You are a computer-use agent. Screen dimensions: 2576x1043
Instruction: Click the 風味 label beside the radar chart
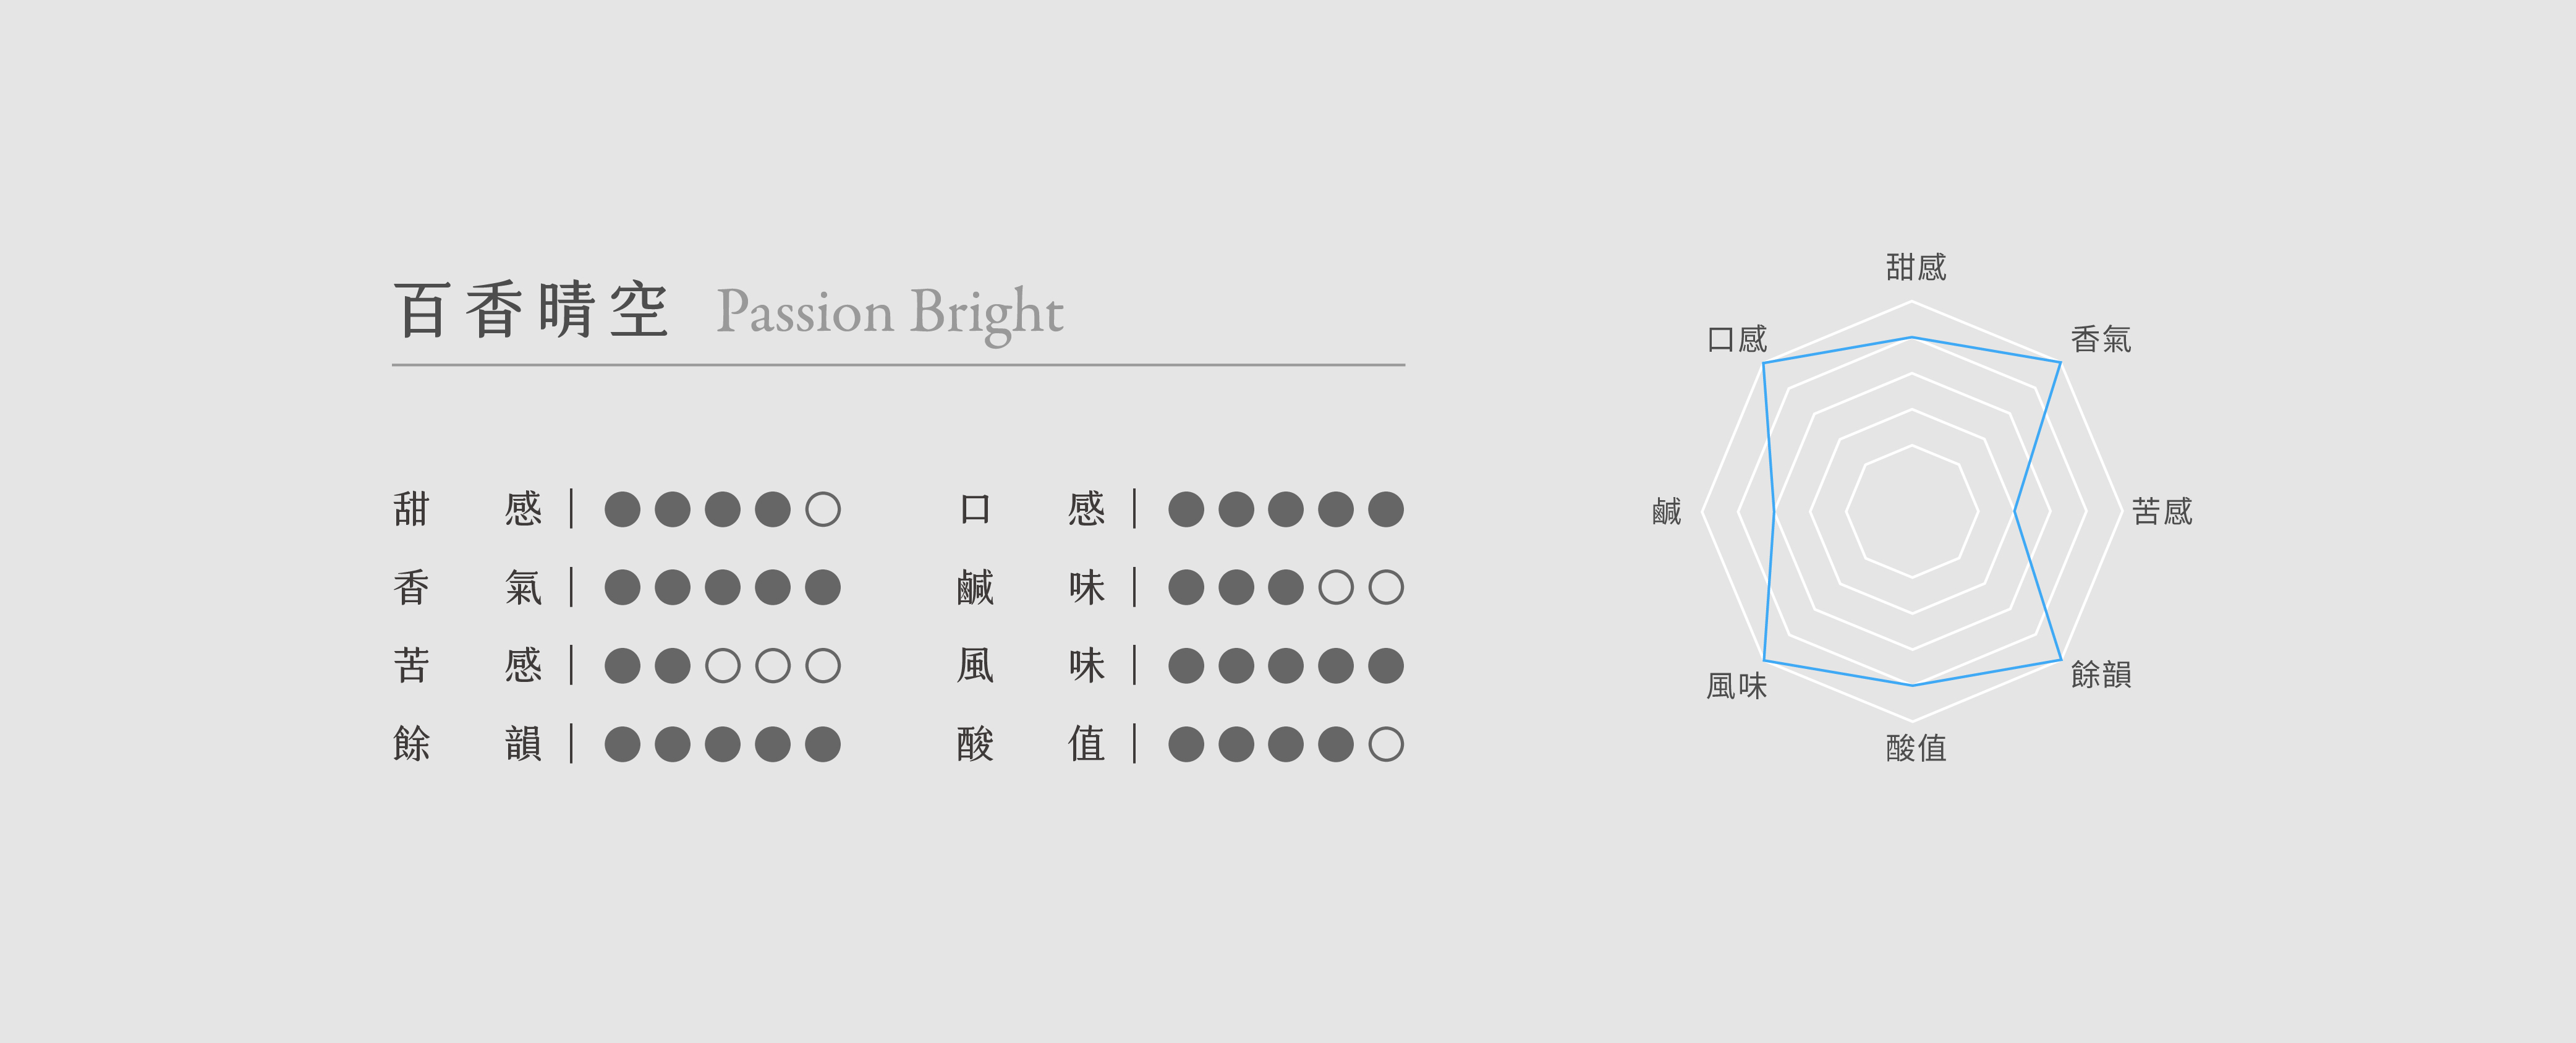click(1736, 686)
